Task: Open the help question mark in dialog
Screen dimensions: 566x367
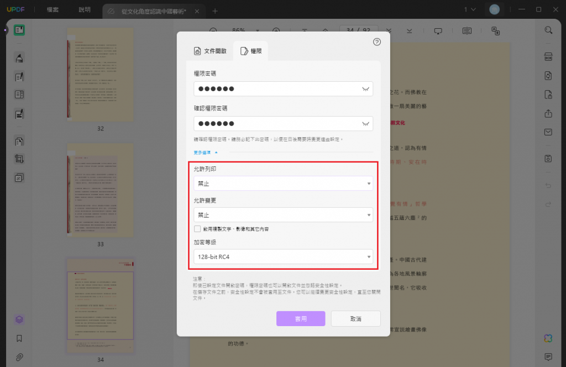Action: tap(377, 42)
